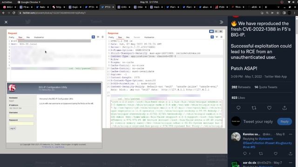Open the #bugbounty hashtag
298x167 pixels.
click(284, 143)
